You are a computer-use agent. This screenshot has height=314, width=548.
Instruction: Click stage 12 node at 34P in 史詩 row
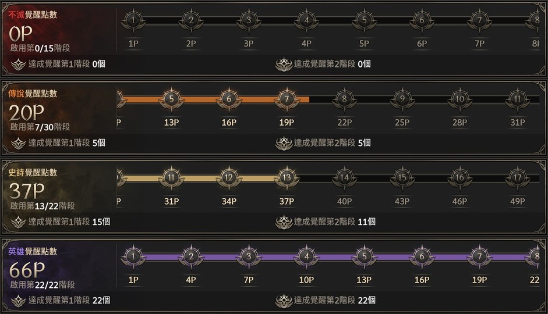(229, 178)
